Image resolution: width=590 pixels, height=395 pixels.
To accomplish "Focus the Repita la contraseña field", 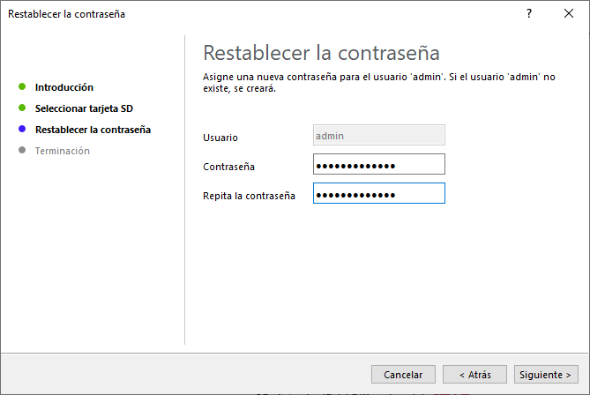I will coord(379,194).
